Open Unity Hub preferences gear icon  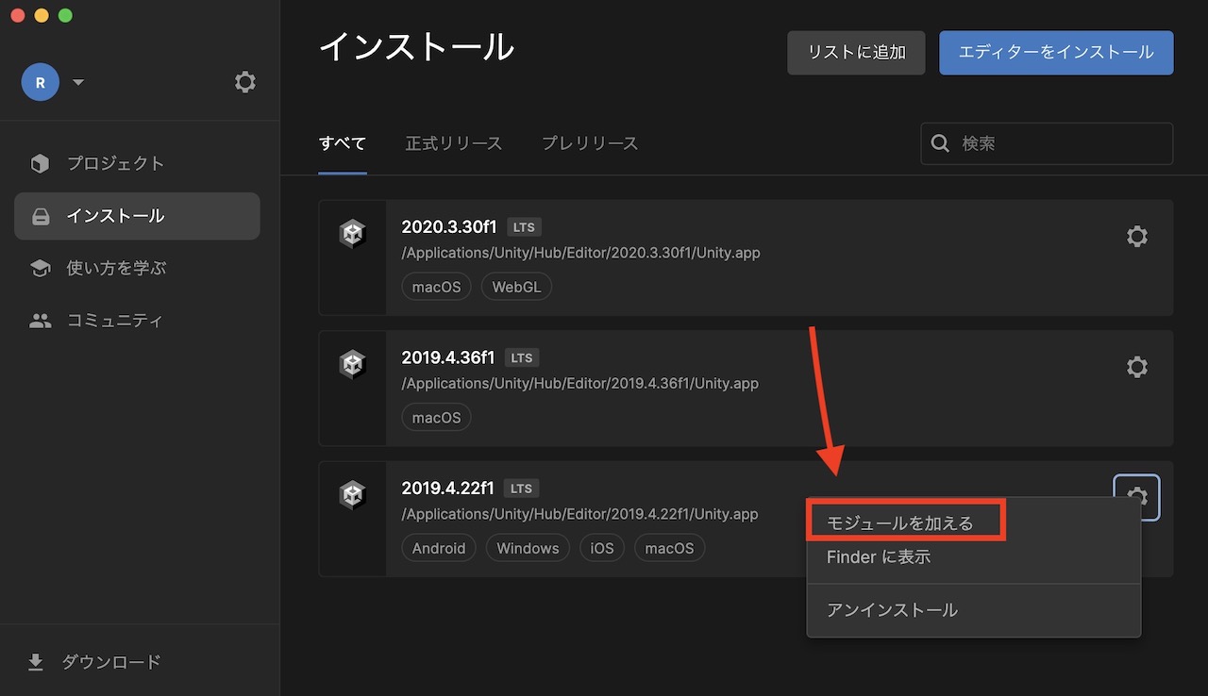pyautogui.click(x=244, y=82)
